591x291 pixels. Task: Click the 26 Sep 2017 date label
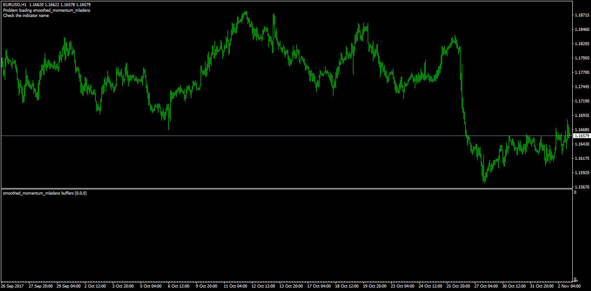coord(12,286)
